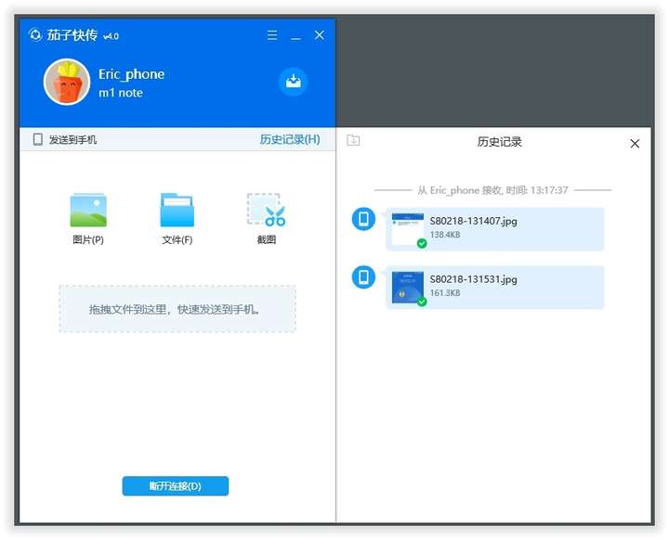Click the 138.4KB file size
This screenshot has height=540, width=669.
(x=445, y=235)
